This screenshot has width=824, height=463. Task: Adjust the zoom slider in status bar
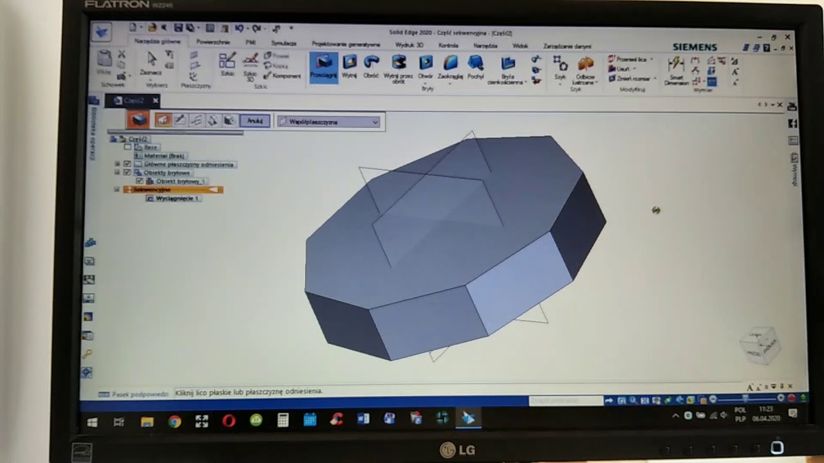745,399
